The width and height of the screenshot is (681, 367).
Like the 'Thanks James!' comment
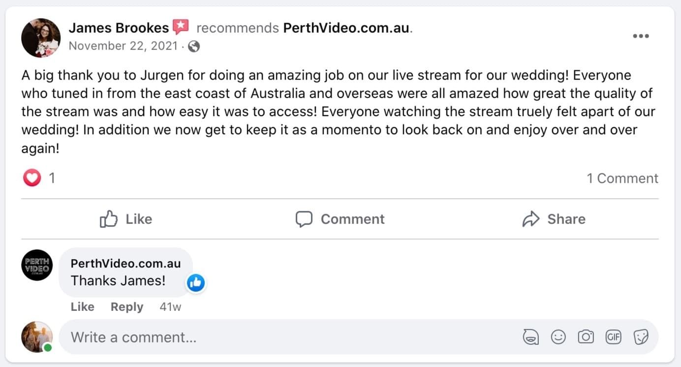tap(82, 307)
